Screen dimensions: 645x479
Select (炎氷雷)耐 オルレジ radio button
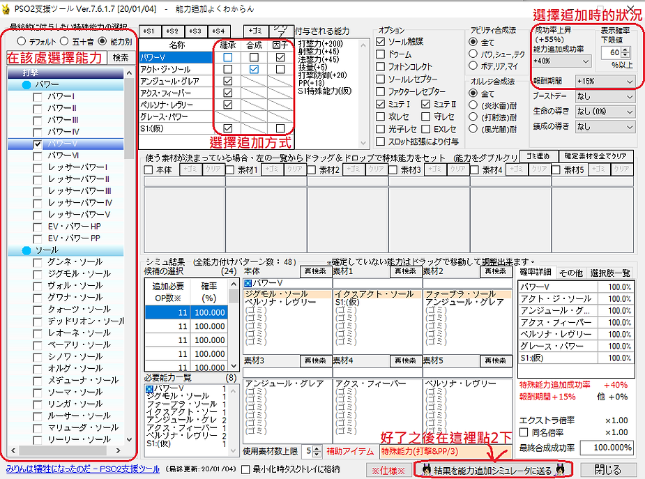473,105
